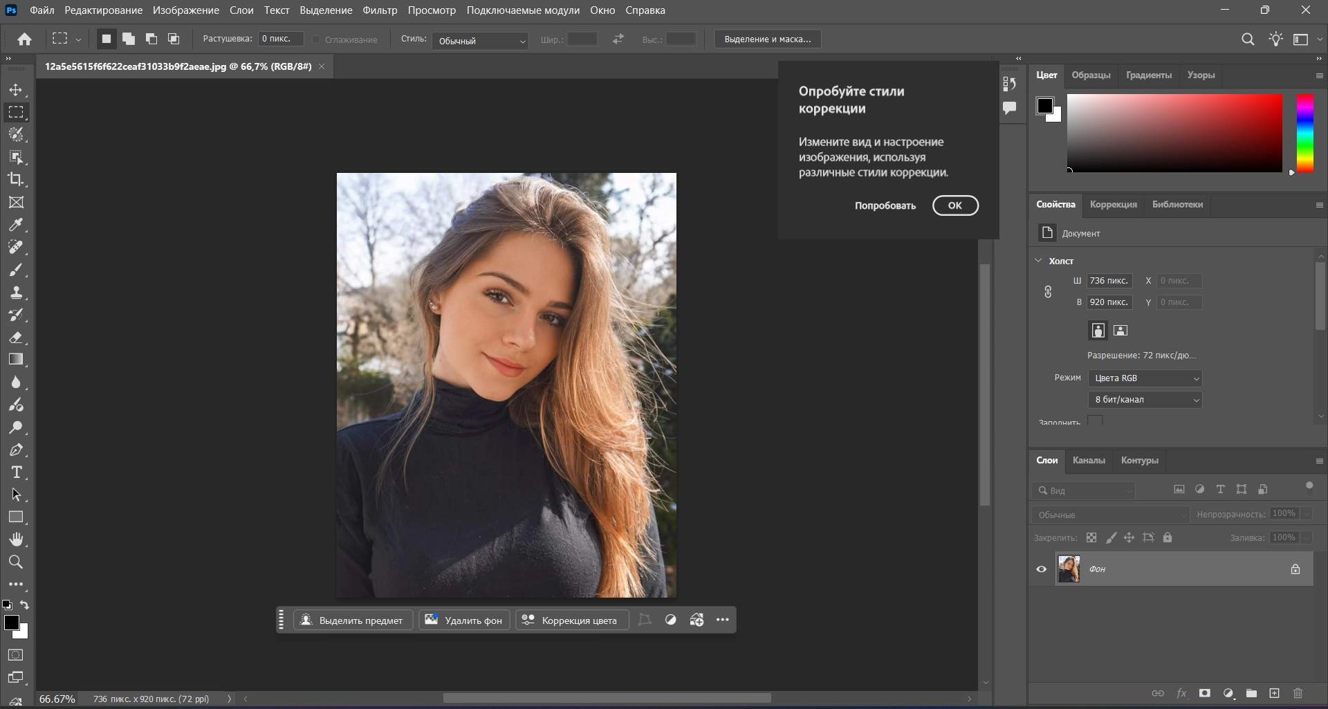1328x709 pixels.
Task: Open the Режим Цвета RGB dropdown
Action: click(x=1145, y=378)
